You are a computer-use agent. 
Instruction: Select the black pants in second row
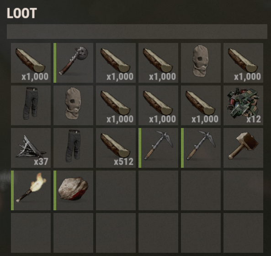(x=31, y=105)
